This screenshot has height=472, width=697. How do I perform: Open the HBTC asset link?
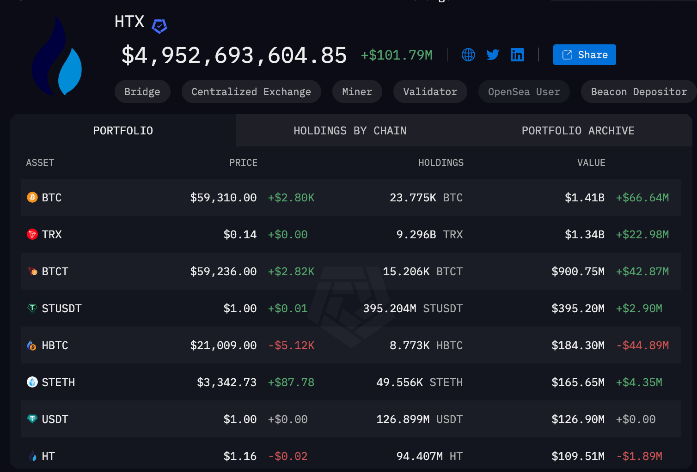coord(55,345)
